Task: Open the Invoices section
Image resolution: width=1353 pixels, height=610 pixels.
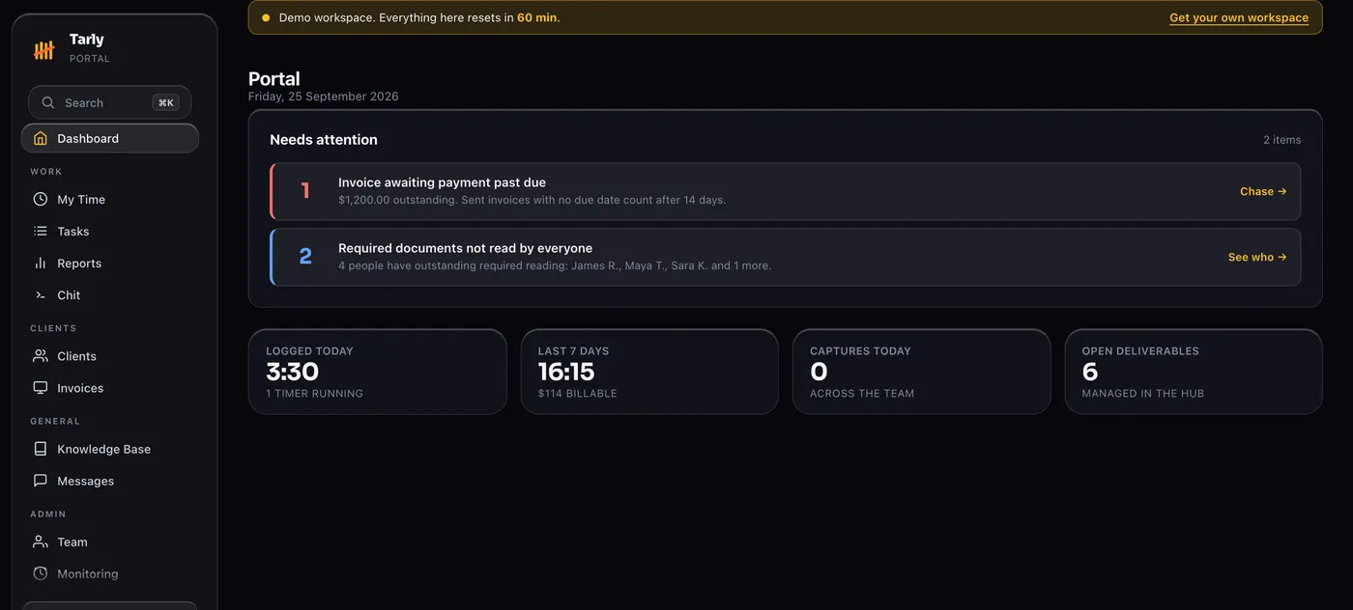Action: click(x=110, y=387)
